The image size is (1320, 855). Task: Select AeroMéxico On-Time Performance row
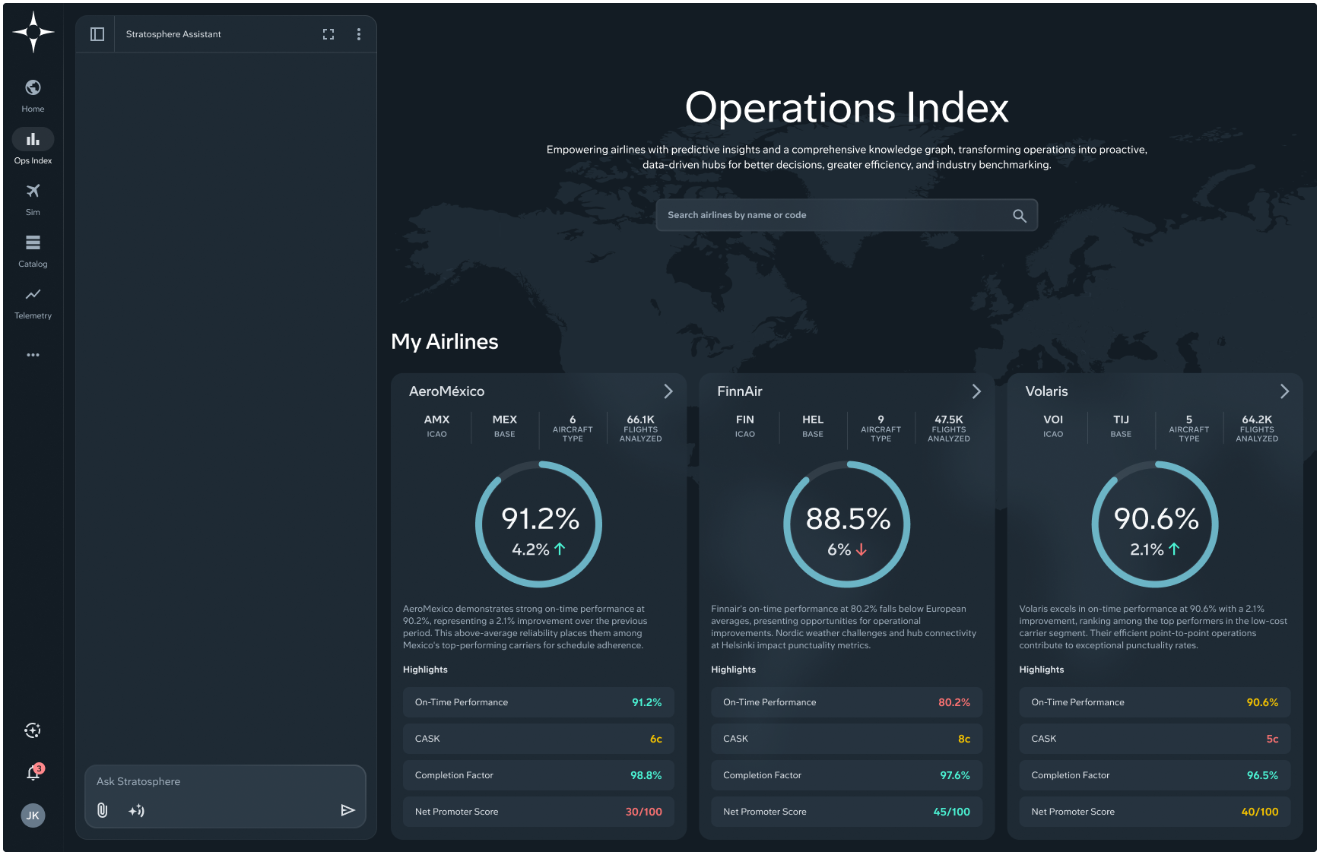[538, 702]
